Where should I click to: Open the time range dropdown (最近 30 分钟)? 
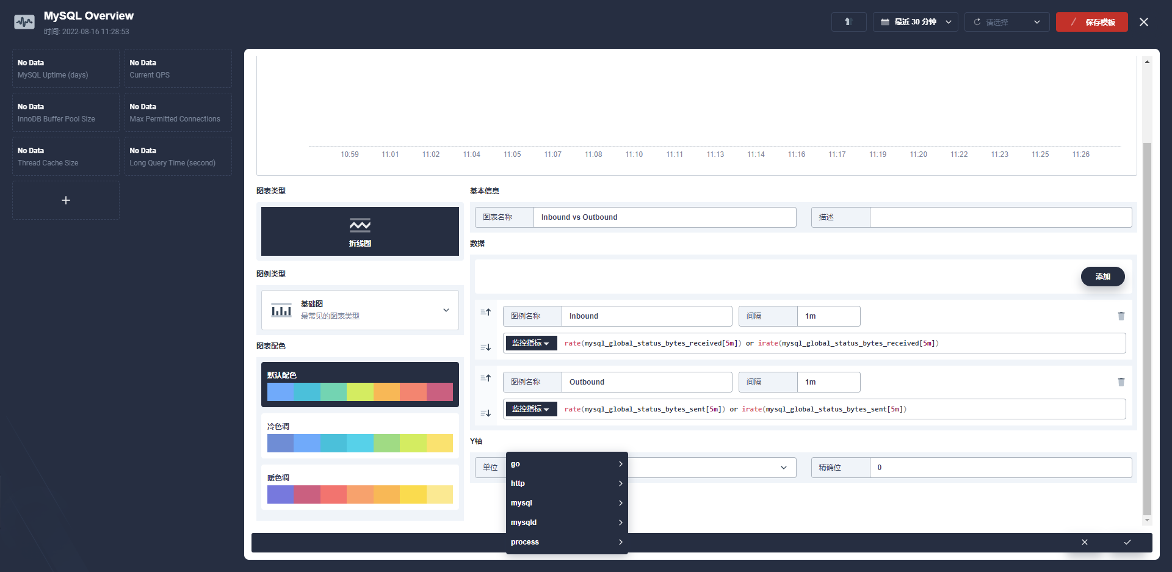[x=916, y=22]
